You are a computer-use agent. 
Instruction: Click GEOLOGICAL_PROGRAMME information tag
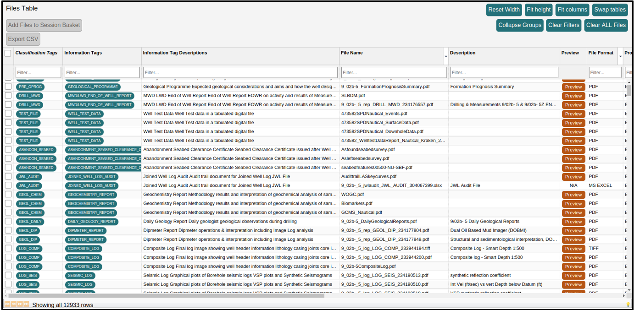point(93,87)
